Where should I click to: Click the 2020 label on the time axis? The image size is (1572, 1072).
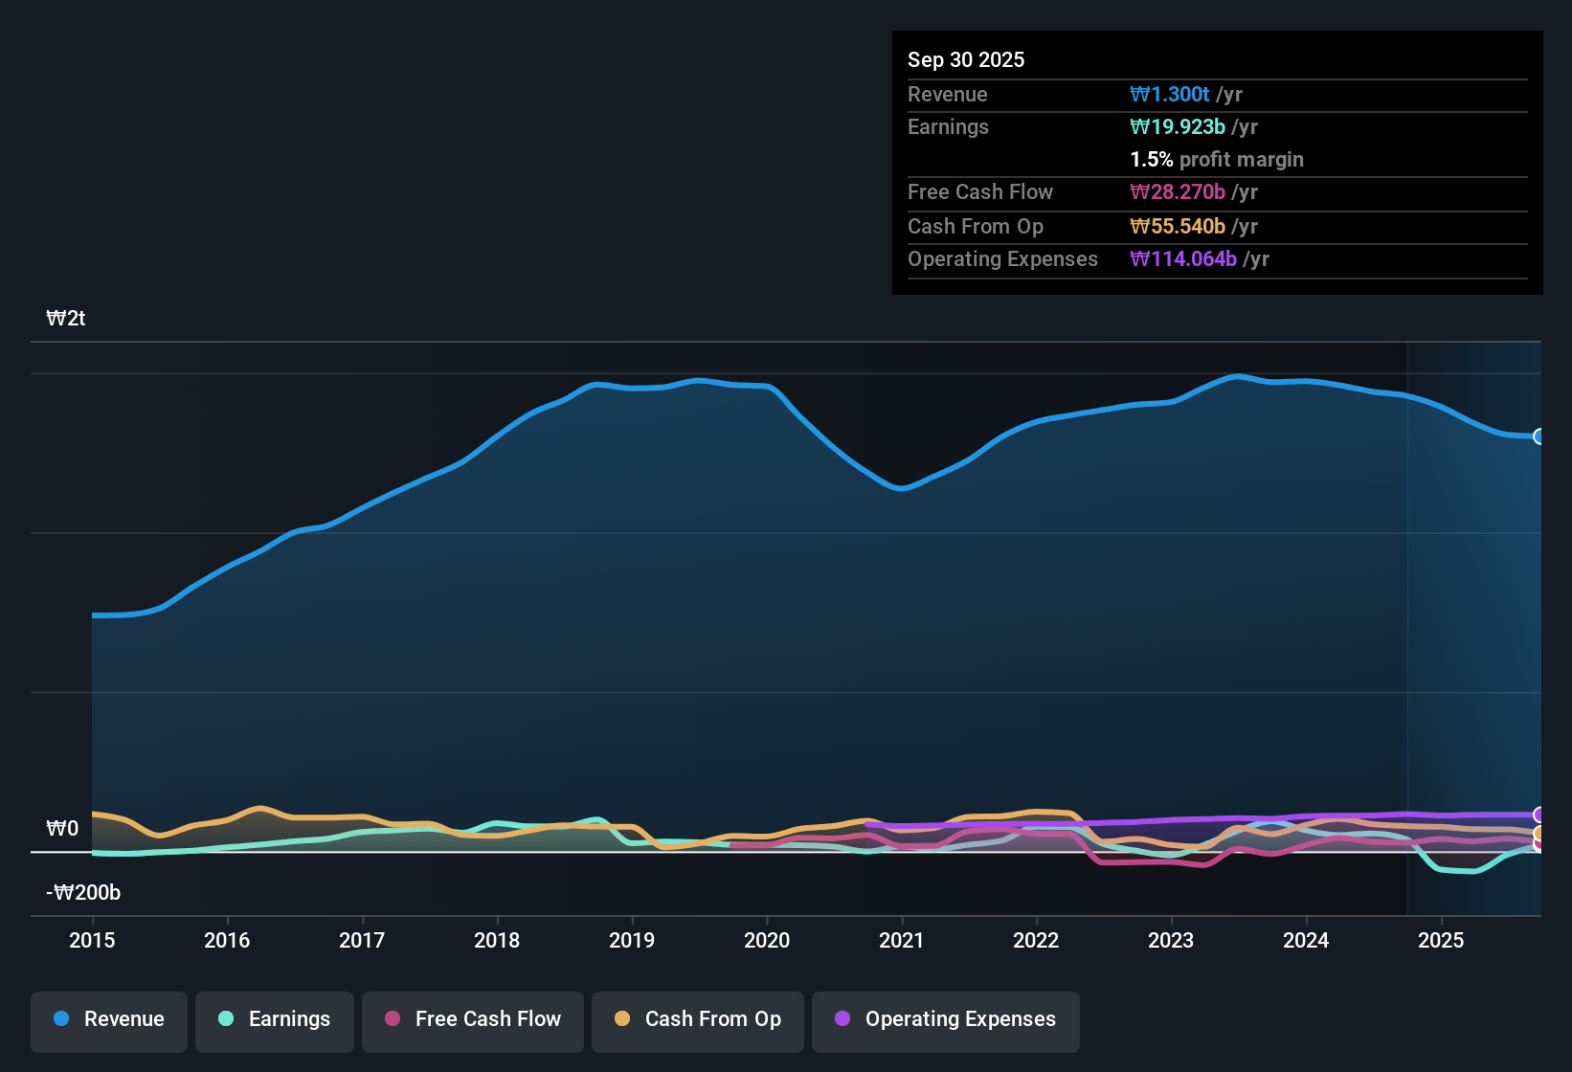click(766, 941)
